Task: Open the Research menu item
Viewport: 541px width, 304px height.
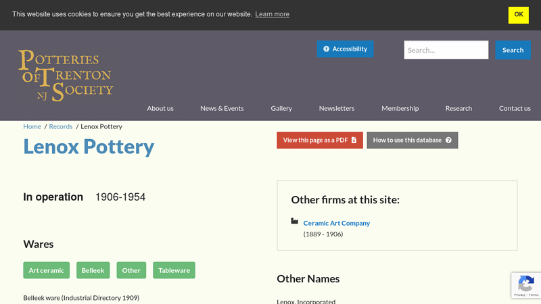Action: (x=458, y=108)
